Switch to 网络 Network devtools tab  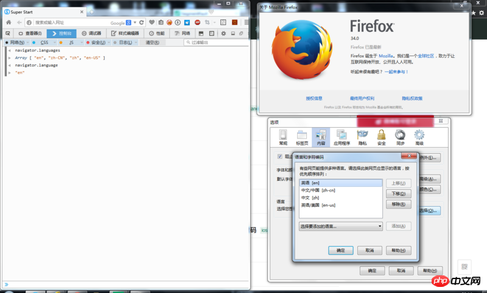pos(182,33)
